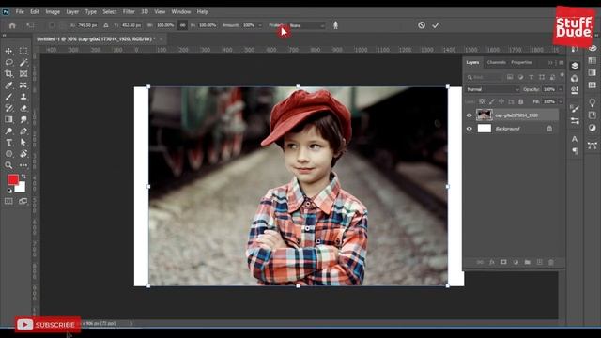Select the Gradient tool

tap(8, 119)
